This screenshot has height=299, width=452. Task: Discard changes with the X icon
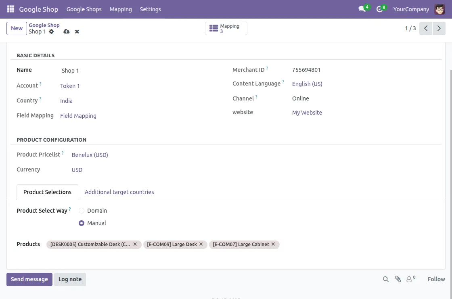click(x=77, y=32)
